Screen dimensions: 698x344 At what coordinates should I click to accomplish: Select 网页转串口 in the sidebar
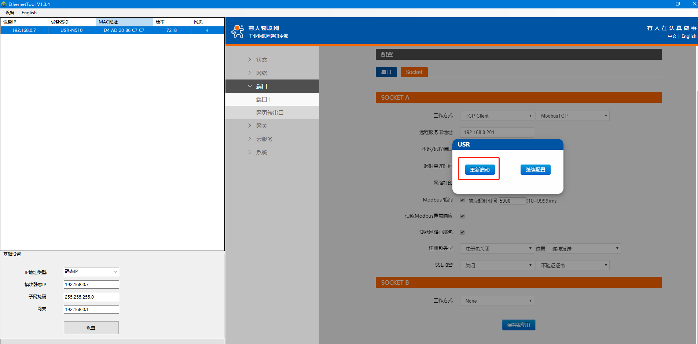270,112
